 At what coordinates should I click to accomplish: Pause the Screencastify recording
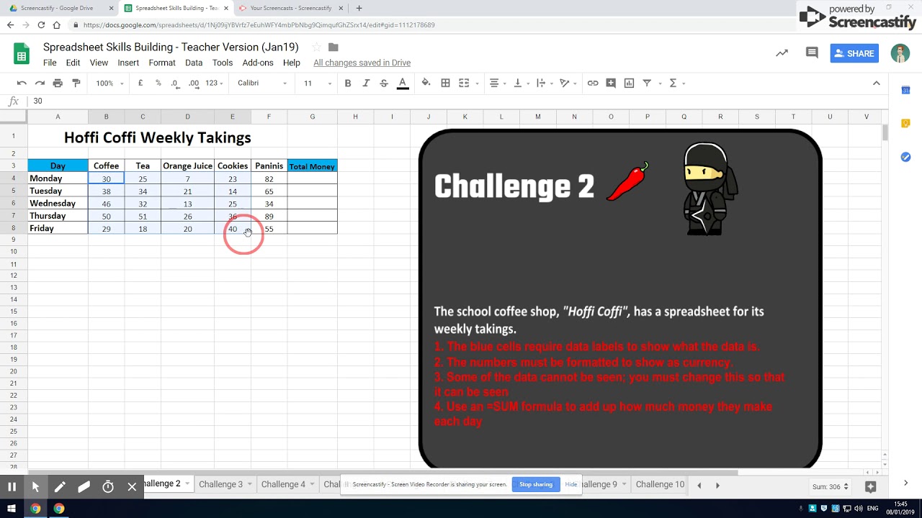click(12, 487)
